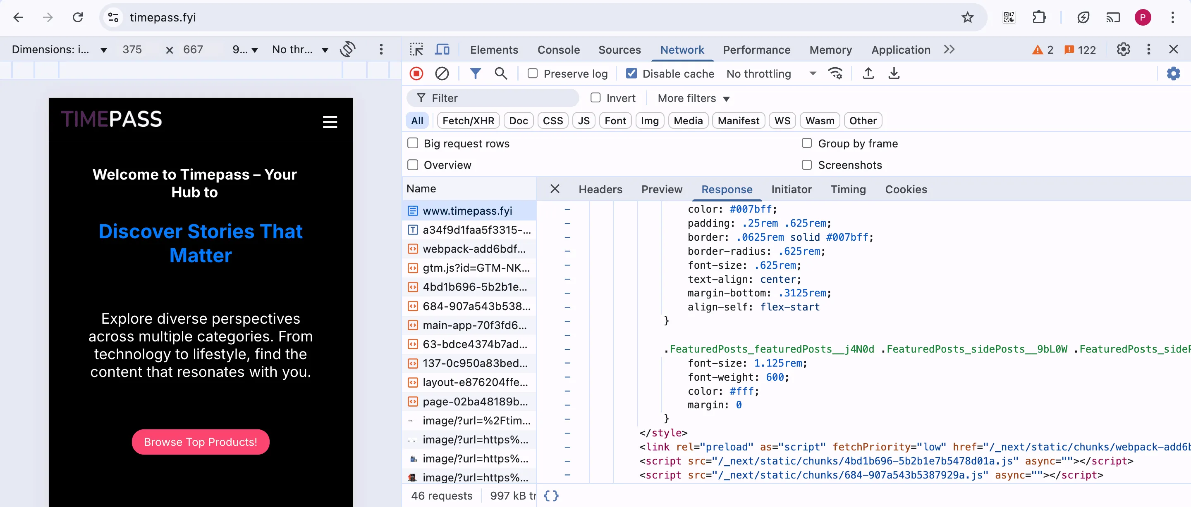Check Group by frame option

pyautogui.click(x=807, y=143)
